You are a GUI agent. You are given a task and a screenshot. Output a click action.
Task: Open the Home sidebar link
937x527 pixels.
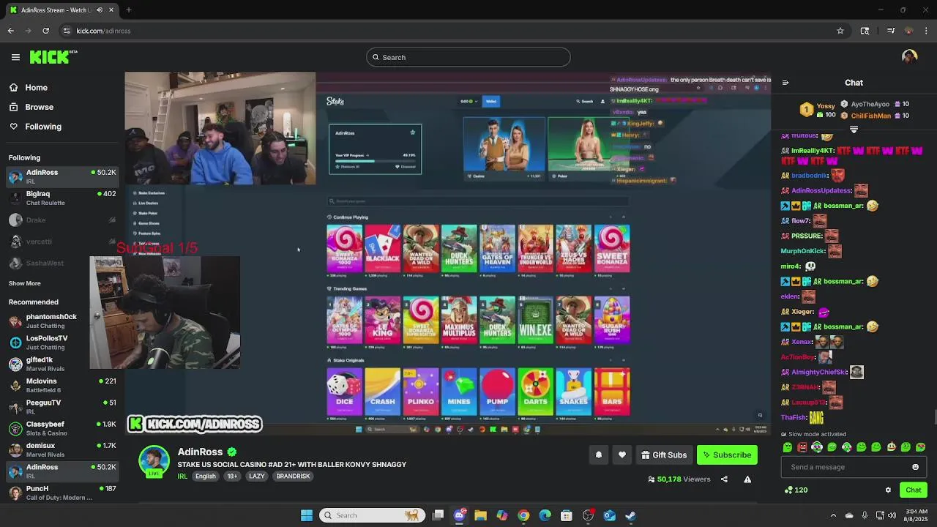[x=29, y=87]
